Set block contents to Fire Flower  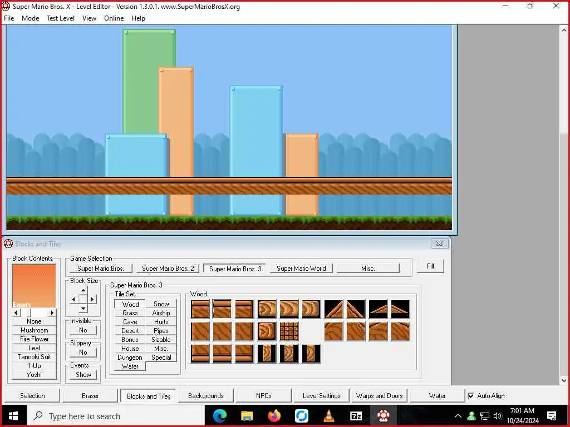34,339
